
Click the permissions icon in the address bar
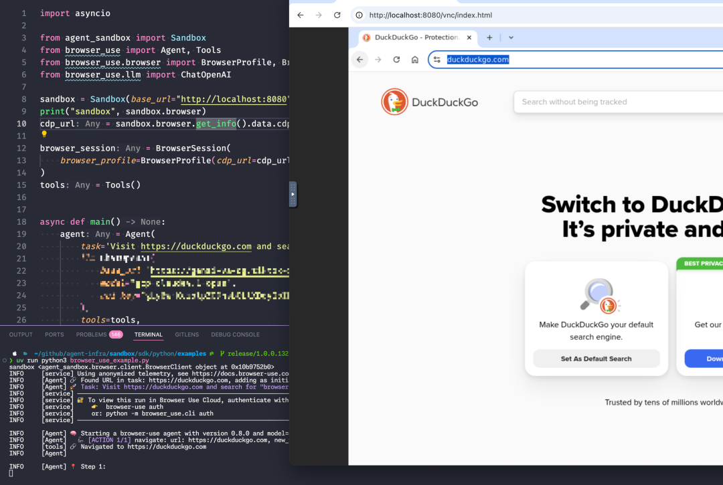click(x=437, y=59)
